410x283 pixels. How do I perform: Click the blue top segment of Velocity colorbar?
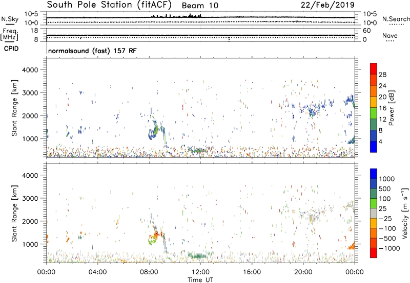[374, 174]
